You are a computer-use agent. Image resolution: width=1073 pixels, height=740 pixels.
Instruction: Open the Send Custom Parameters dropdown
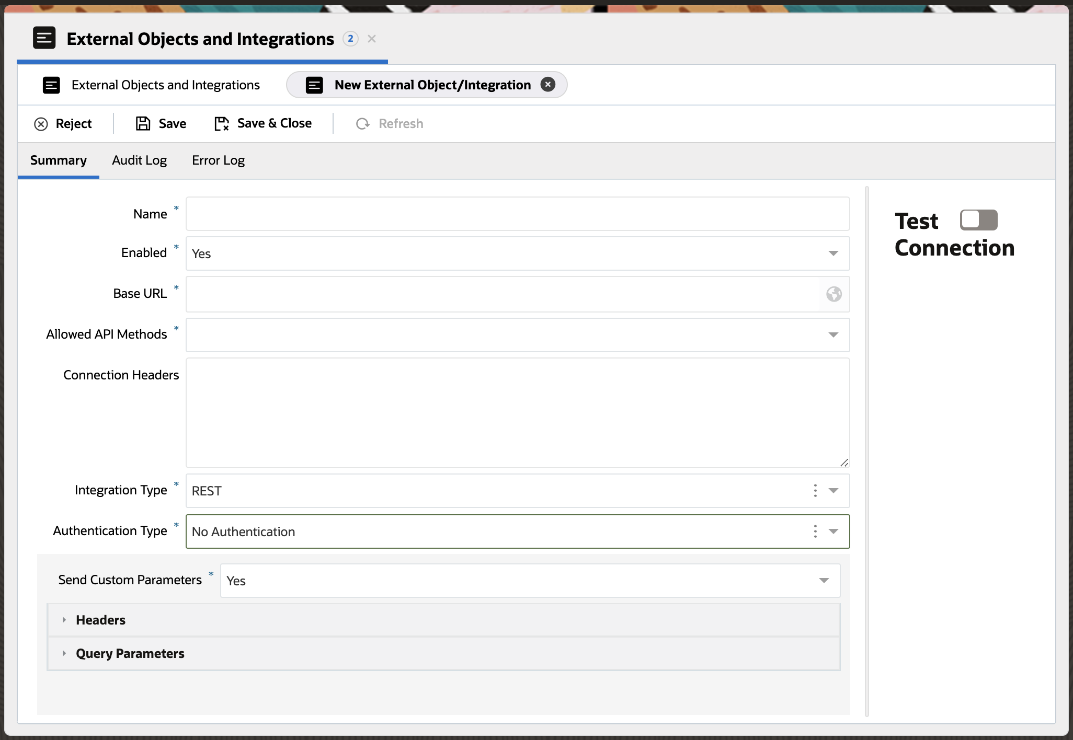coord(824,580)
